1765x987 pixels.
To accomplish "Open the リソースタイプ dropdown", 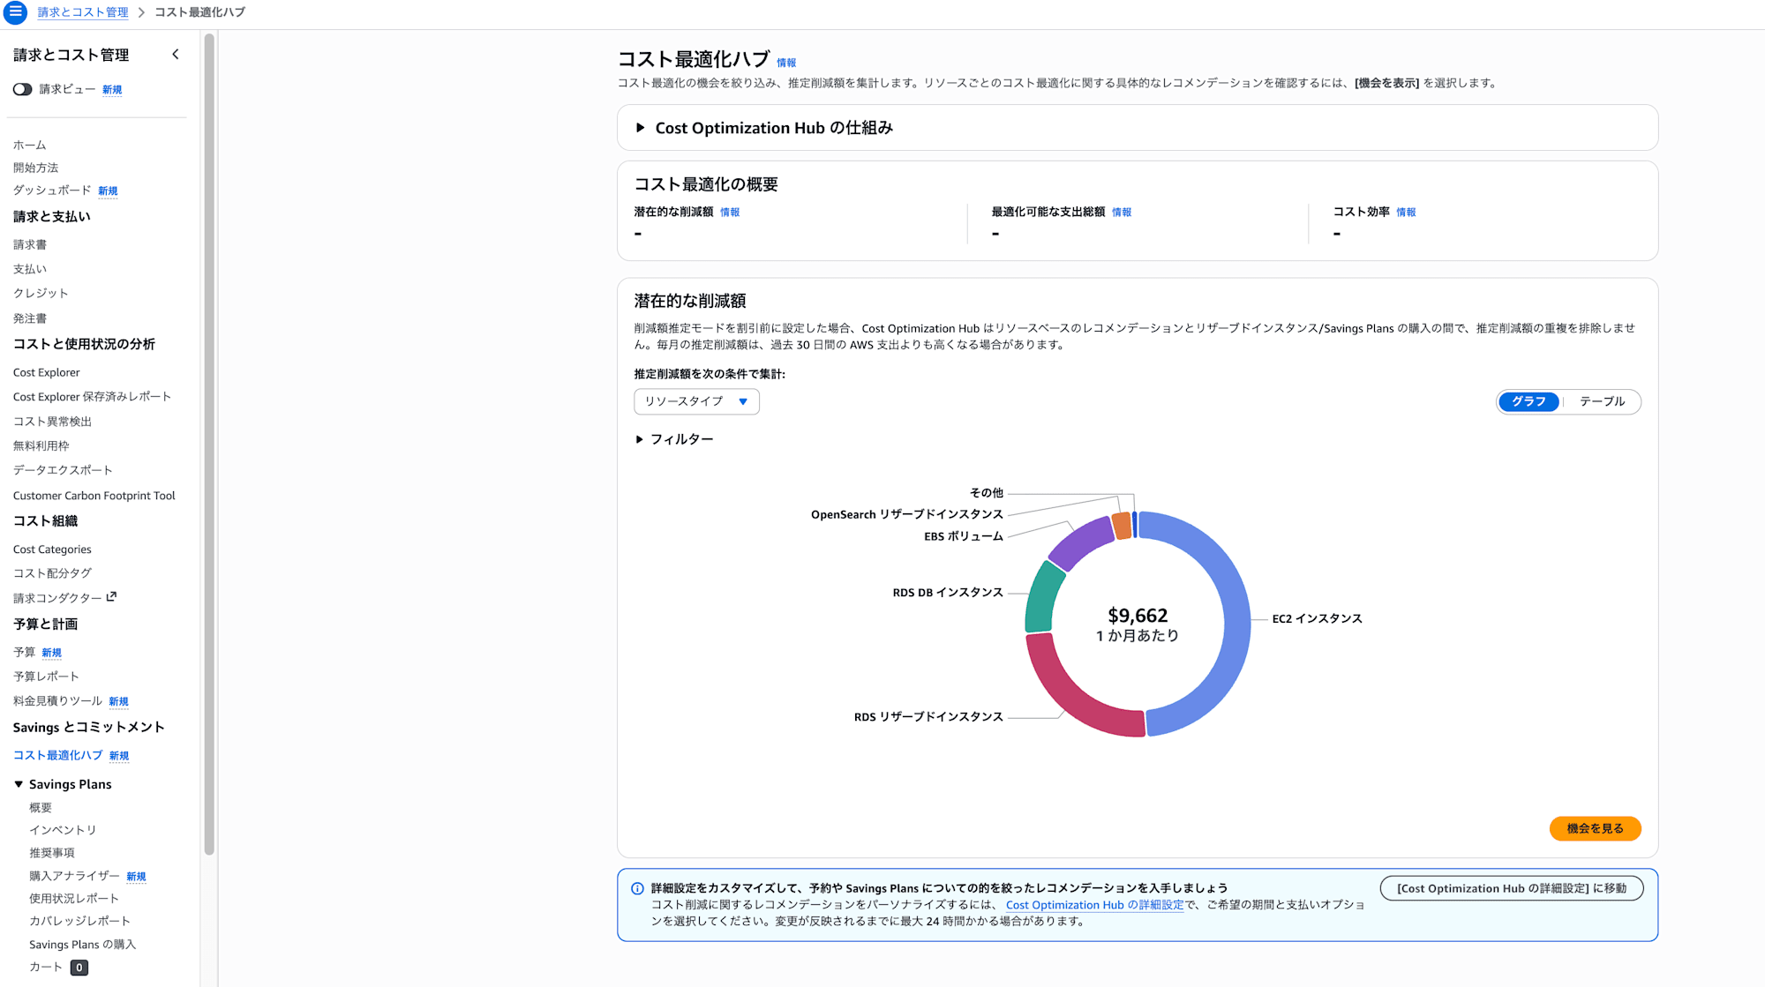I will click(x=696, y=401).
